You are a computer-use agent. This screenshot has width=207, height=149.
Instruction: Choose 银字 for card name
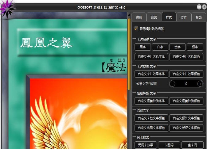click(x=195, y=47)
